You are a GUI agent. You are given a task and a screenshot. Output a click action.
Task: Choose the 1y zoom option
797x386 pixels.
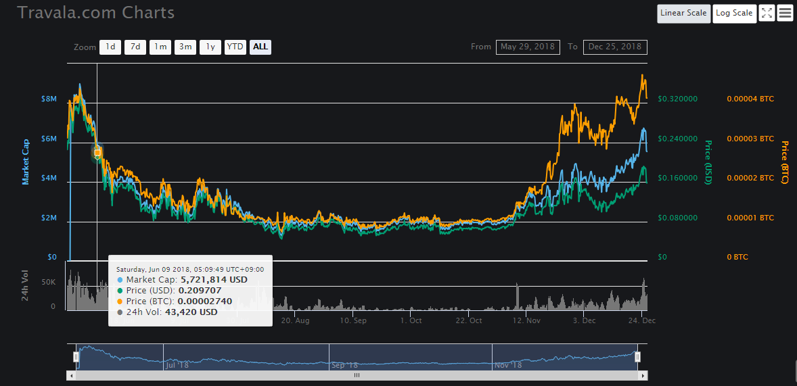(x=210, y=47)
